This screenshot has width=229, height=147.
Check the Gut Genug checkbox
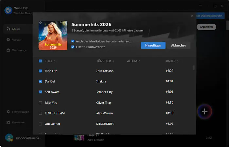click(x=40, y=124)
